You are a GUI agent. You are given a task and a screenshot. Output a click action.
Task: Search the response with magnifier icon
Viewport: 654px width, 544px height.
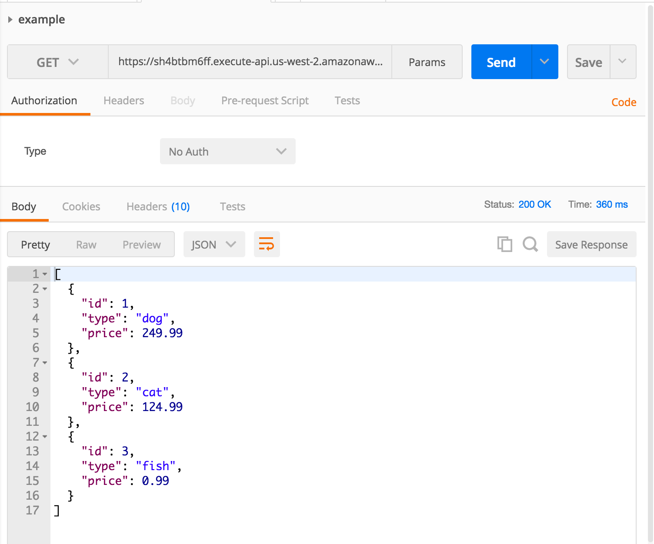(531, 244)
